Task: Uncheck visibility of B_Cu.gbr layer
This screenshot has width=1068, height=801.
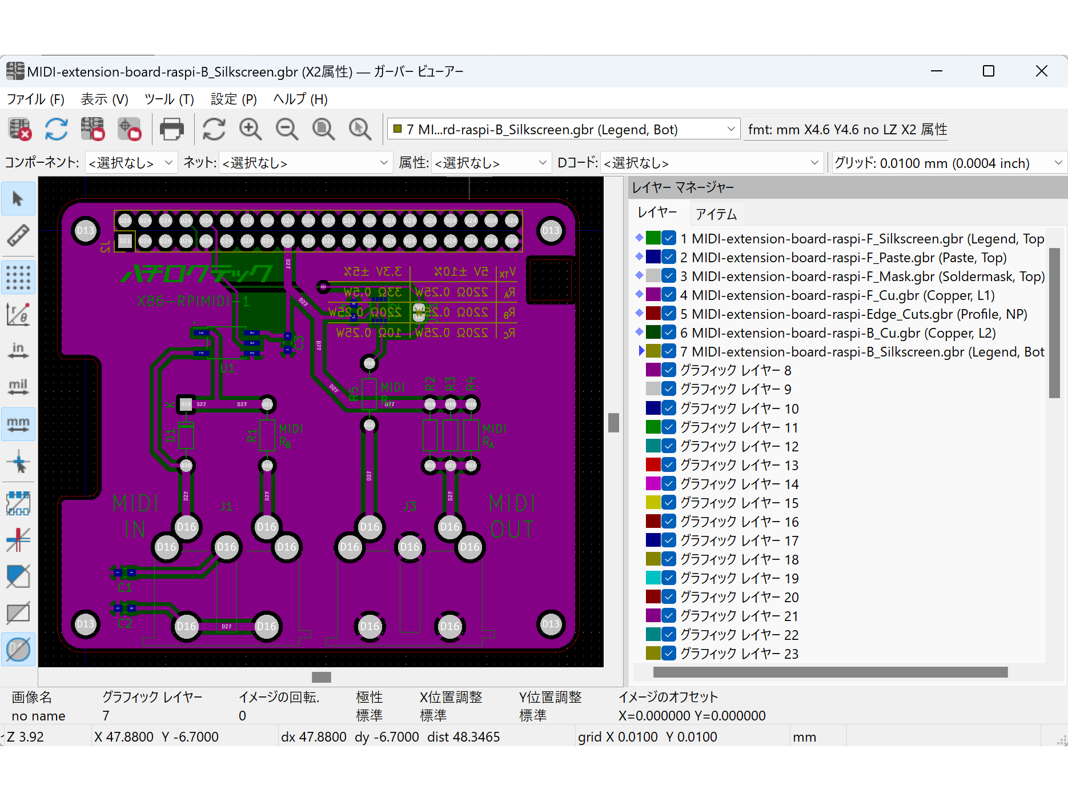Action: coord(669,333)
